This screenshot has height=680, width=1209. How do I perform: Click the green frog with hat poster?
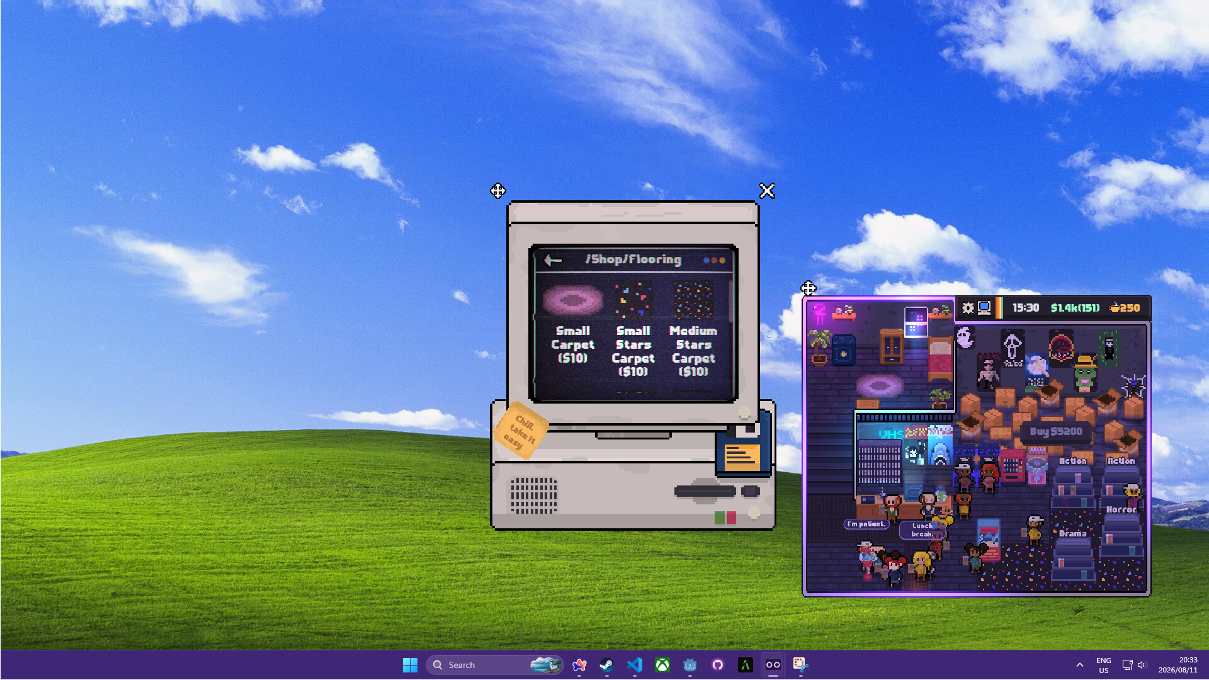point(1085,373)
